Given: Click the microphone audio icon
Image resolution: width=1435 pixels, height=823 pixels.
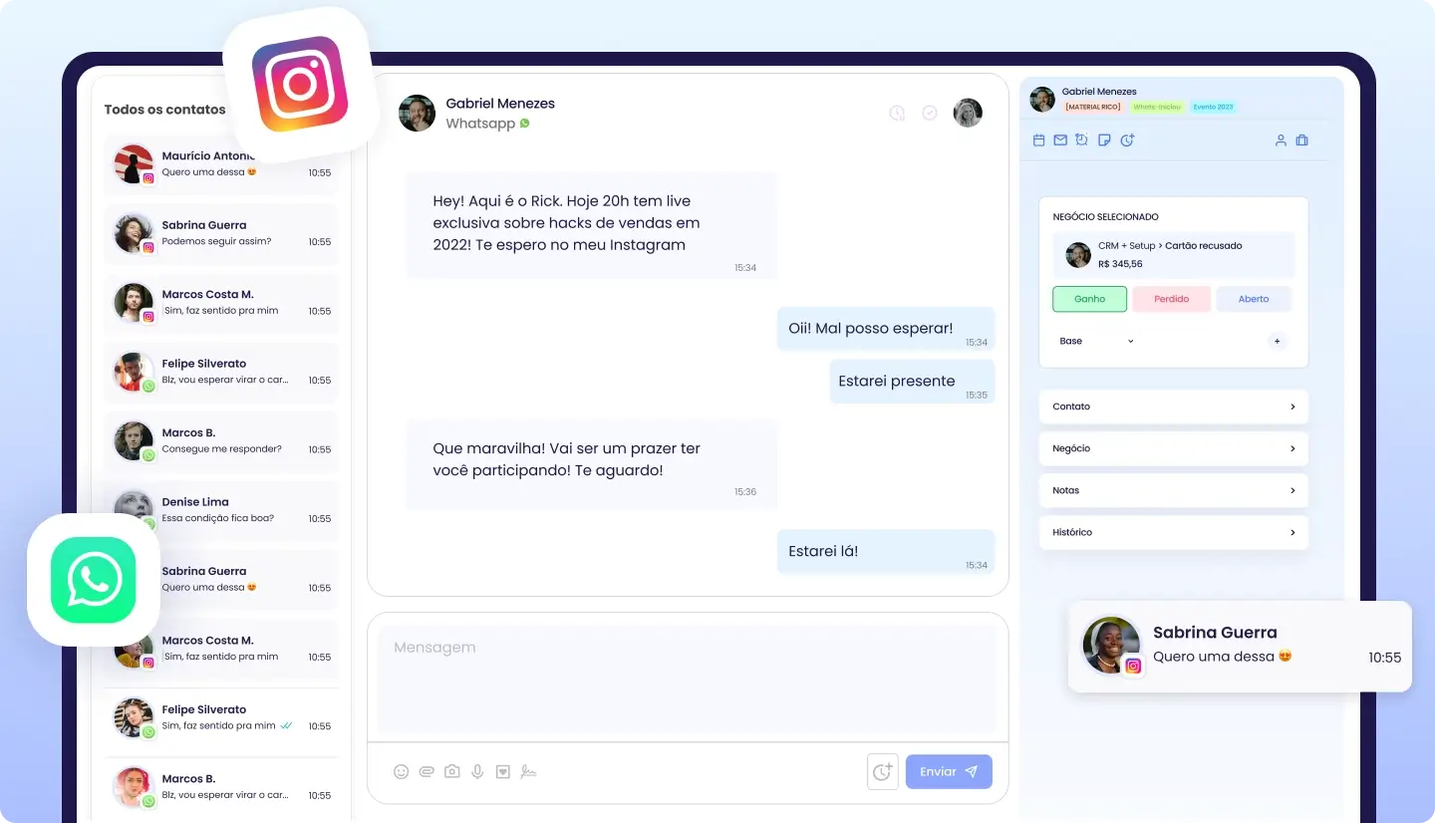Looking at the screenshot, I should click(477, 771).
